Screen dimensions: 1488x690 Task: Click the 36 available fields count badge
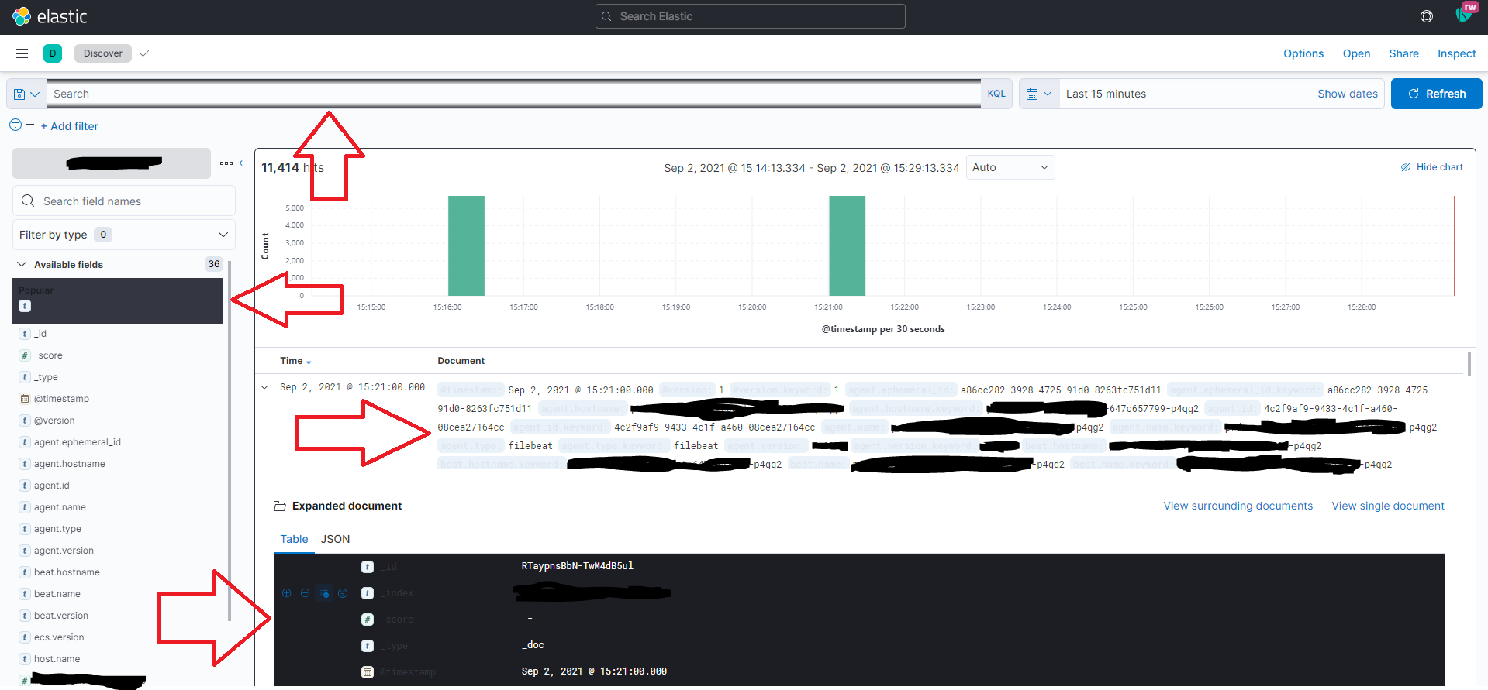(214, 264)
